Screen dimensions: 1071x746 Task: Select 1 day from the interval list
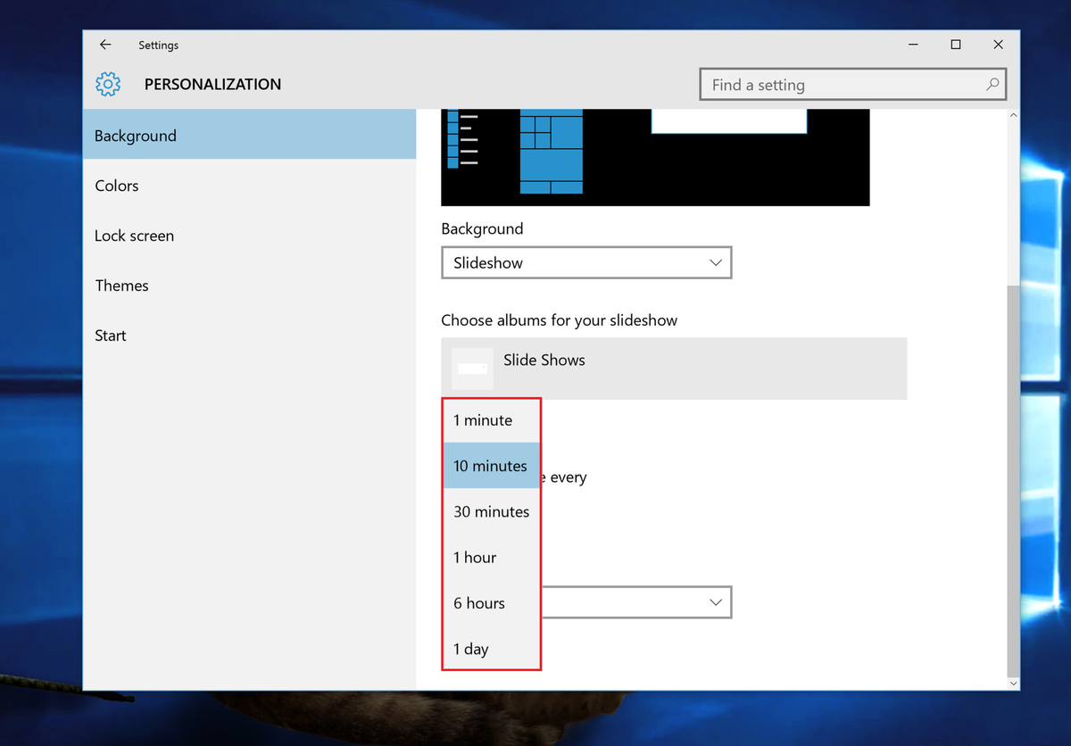pos(470,649)
